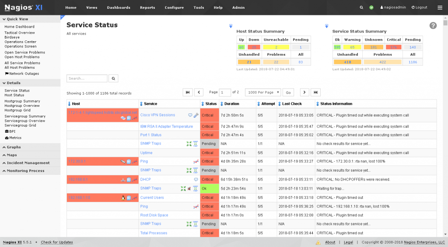448x247 pixels.
Task: Open BPI link in sidebar
Action: [10, 131]
